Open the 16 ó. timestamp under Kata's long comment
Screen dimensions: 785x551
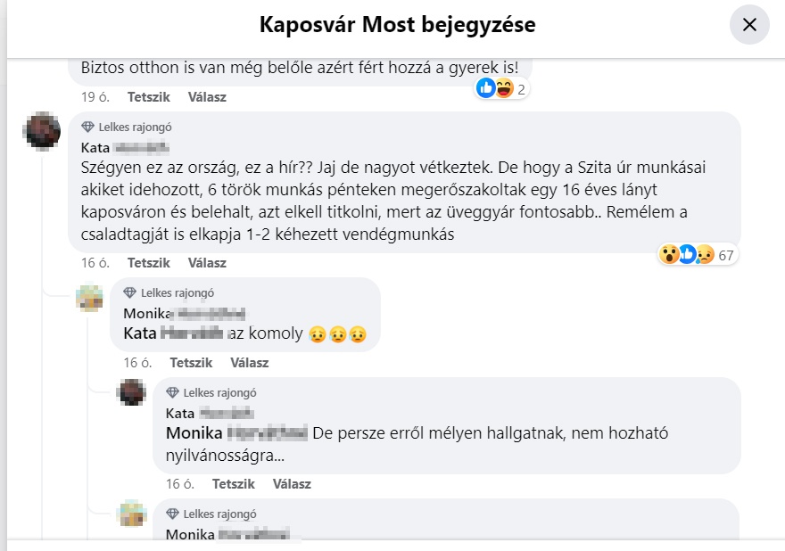pos(95,263)
